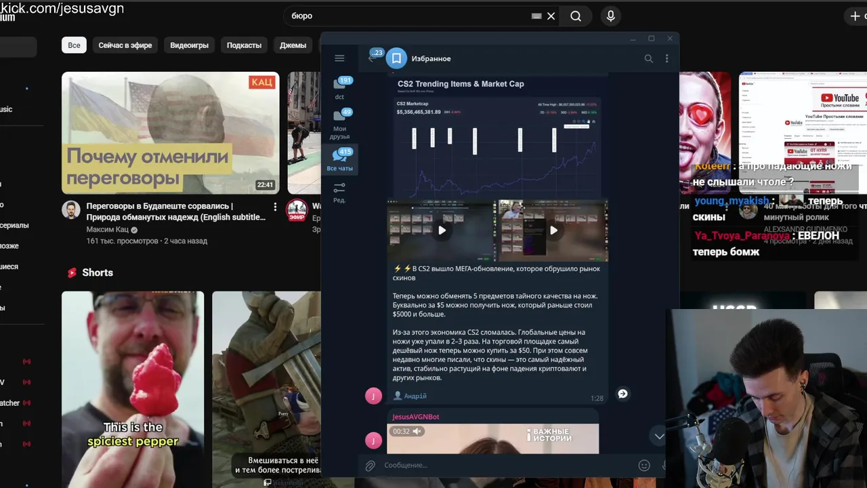The height and width of the screenshot is (488, 867).
Task: Open the Ред. folder editor
Action: 340,192
